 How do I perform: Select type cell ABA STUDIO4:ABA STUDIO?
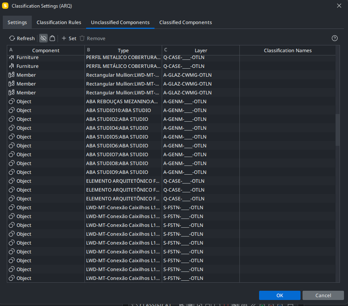click(x=123, y=128)
